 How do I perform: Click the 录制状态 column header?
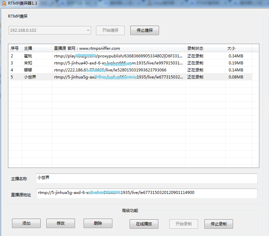click(205, 48)
